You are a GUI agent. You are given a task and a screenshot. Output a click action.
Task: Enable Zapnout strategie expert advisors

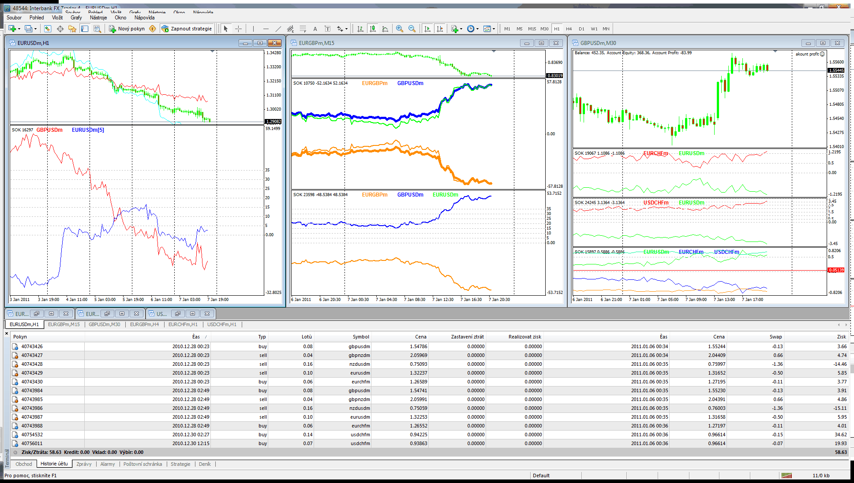pyautogui.click(x=187, y=29)
